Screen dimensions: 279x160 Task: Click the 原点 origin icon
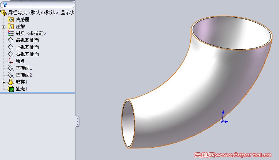[11, 61]
